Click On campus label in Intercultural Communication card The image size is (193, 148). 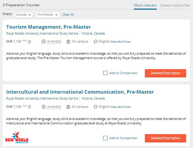pyautogui.click(x=80, y=107)
